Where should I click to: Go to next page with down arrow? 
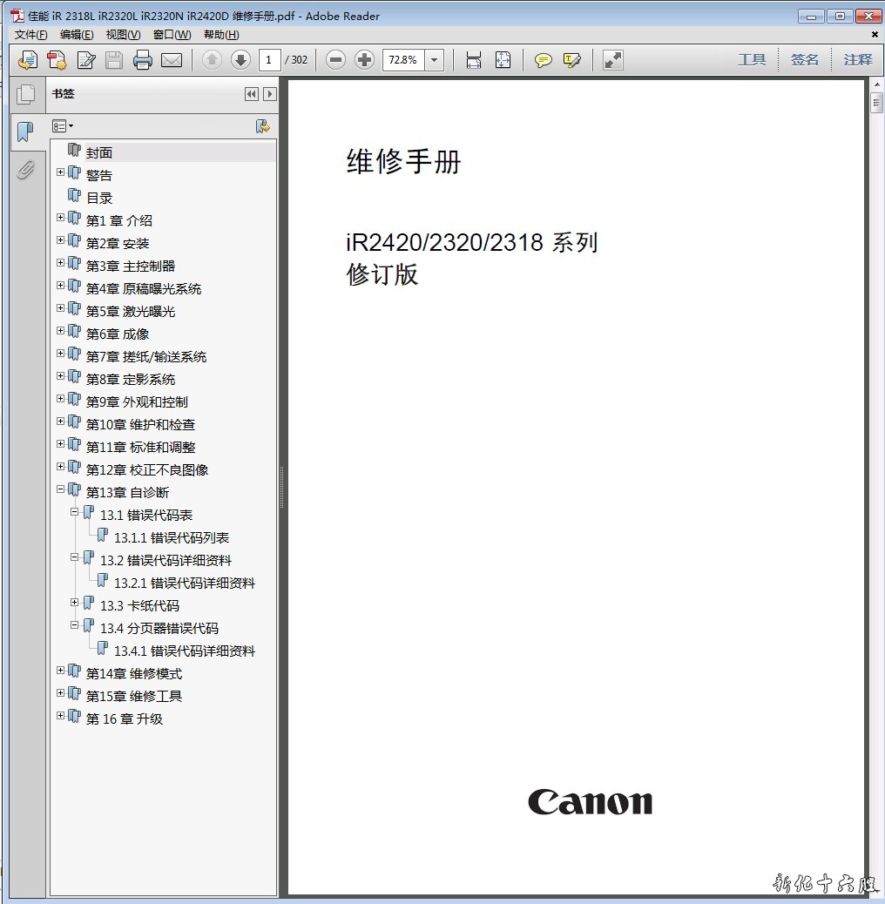[240, 60]
